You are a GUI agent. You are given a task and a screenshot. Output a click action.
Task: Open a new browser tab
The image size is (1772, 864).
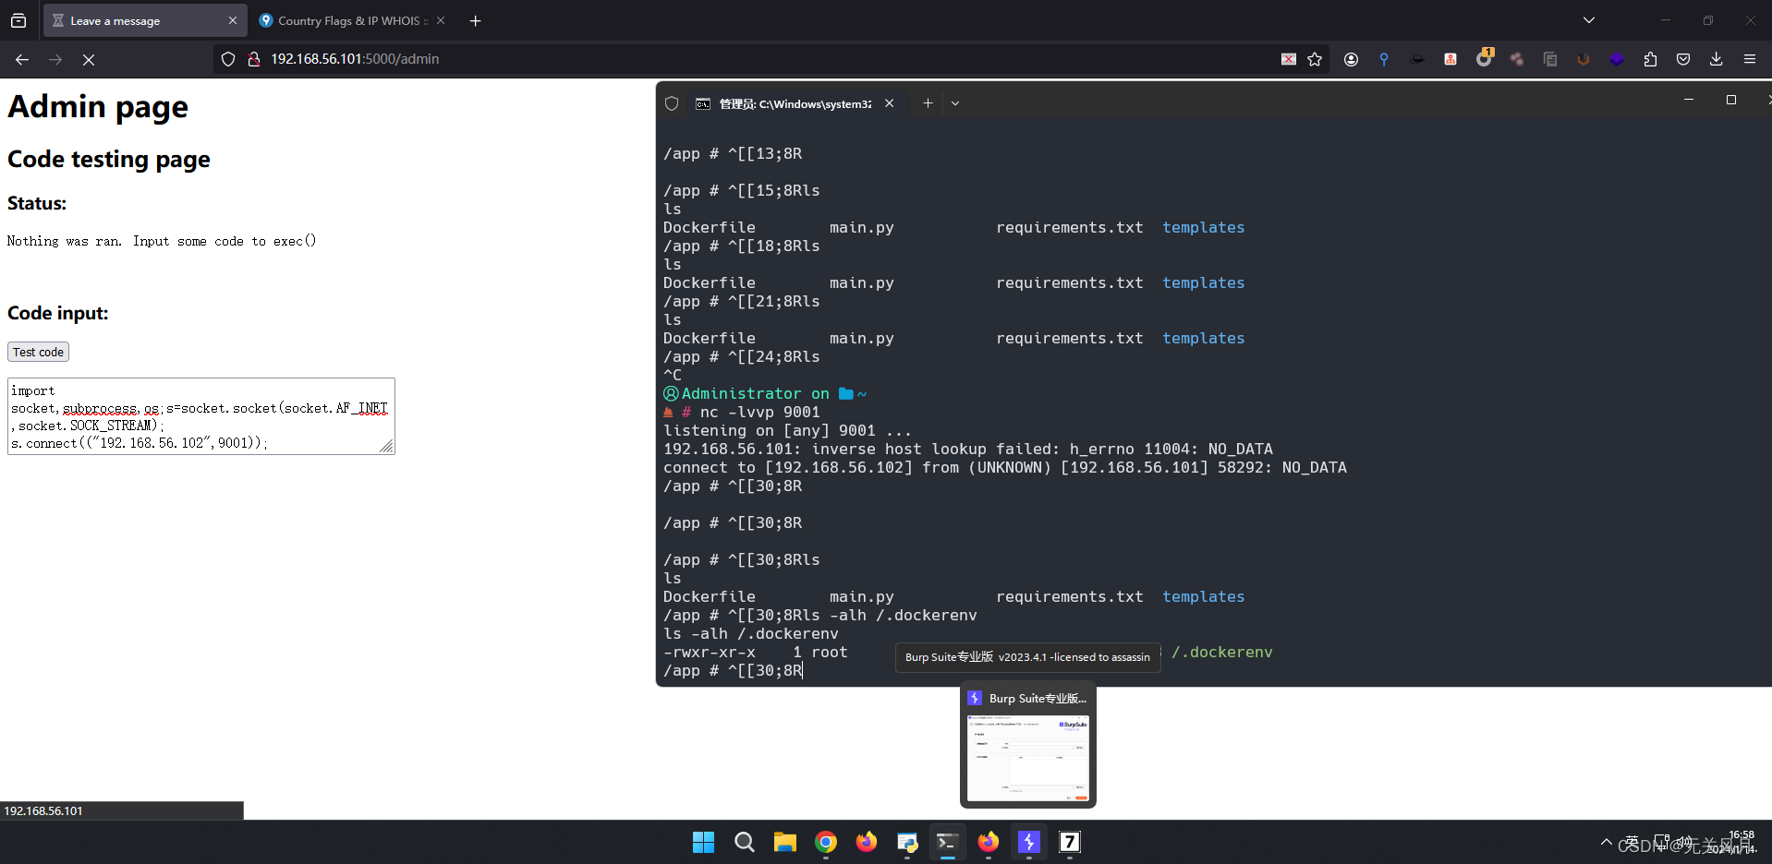476,20
